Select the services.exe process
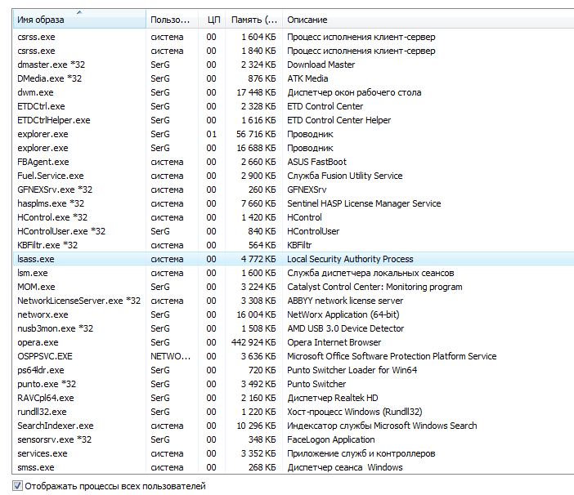Viewport: 574px width, 495px height. [x=294, y=453]
